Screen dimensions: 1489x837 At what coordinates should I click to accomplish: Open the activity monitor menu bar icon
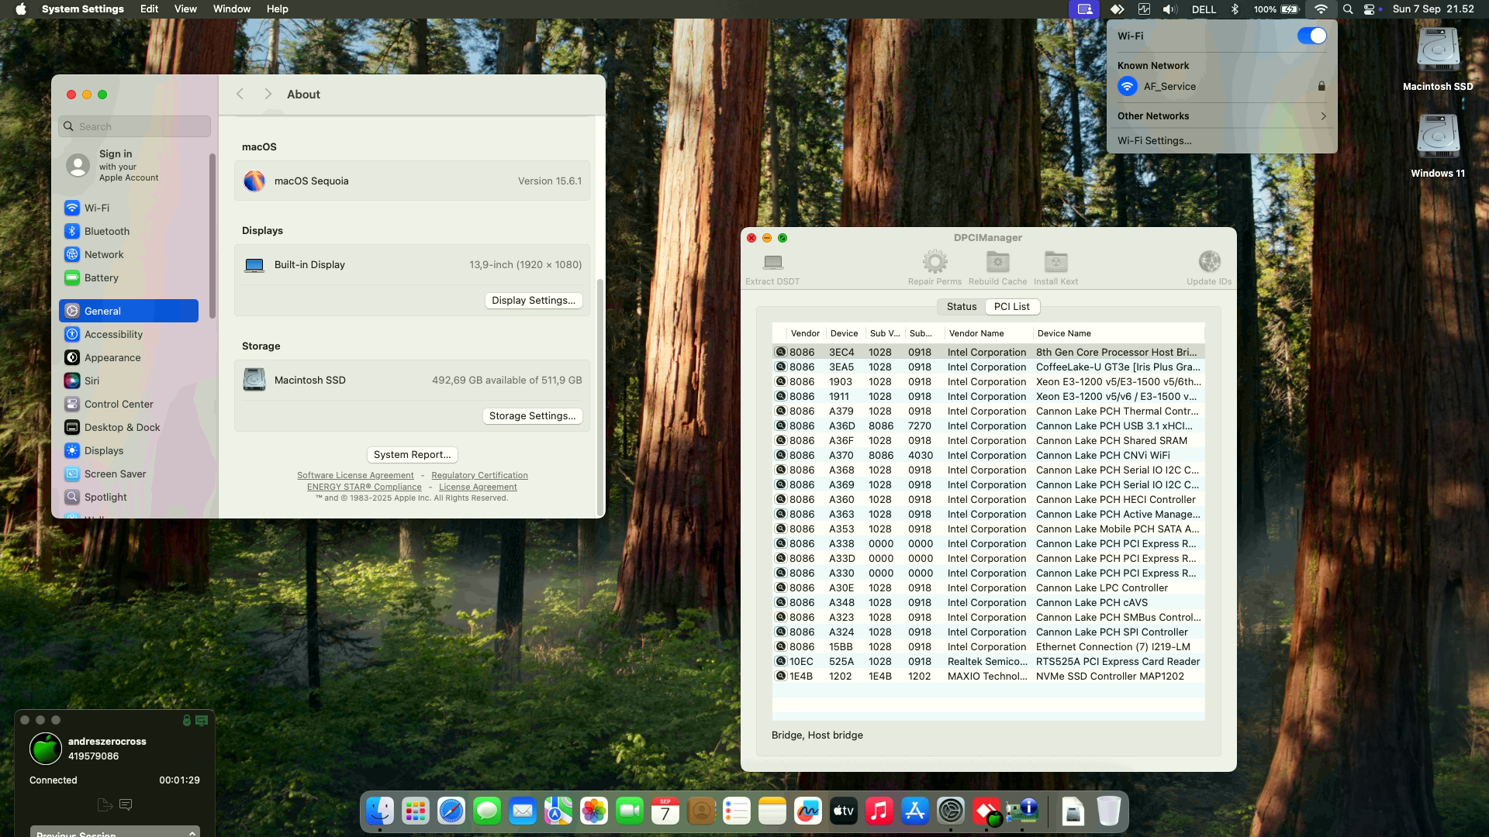tap(1144, 9)
